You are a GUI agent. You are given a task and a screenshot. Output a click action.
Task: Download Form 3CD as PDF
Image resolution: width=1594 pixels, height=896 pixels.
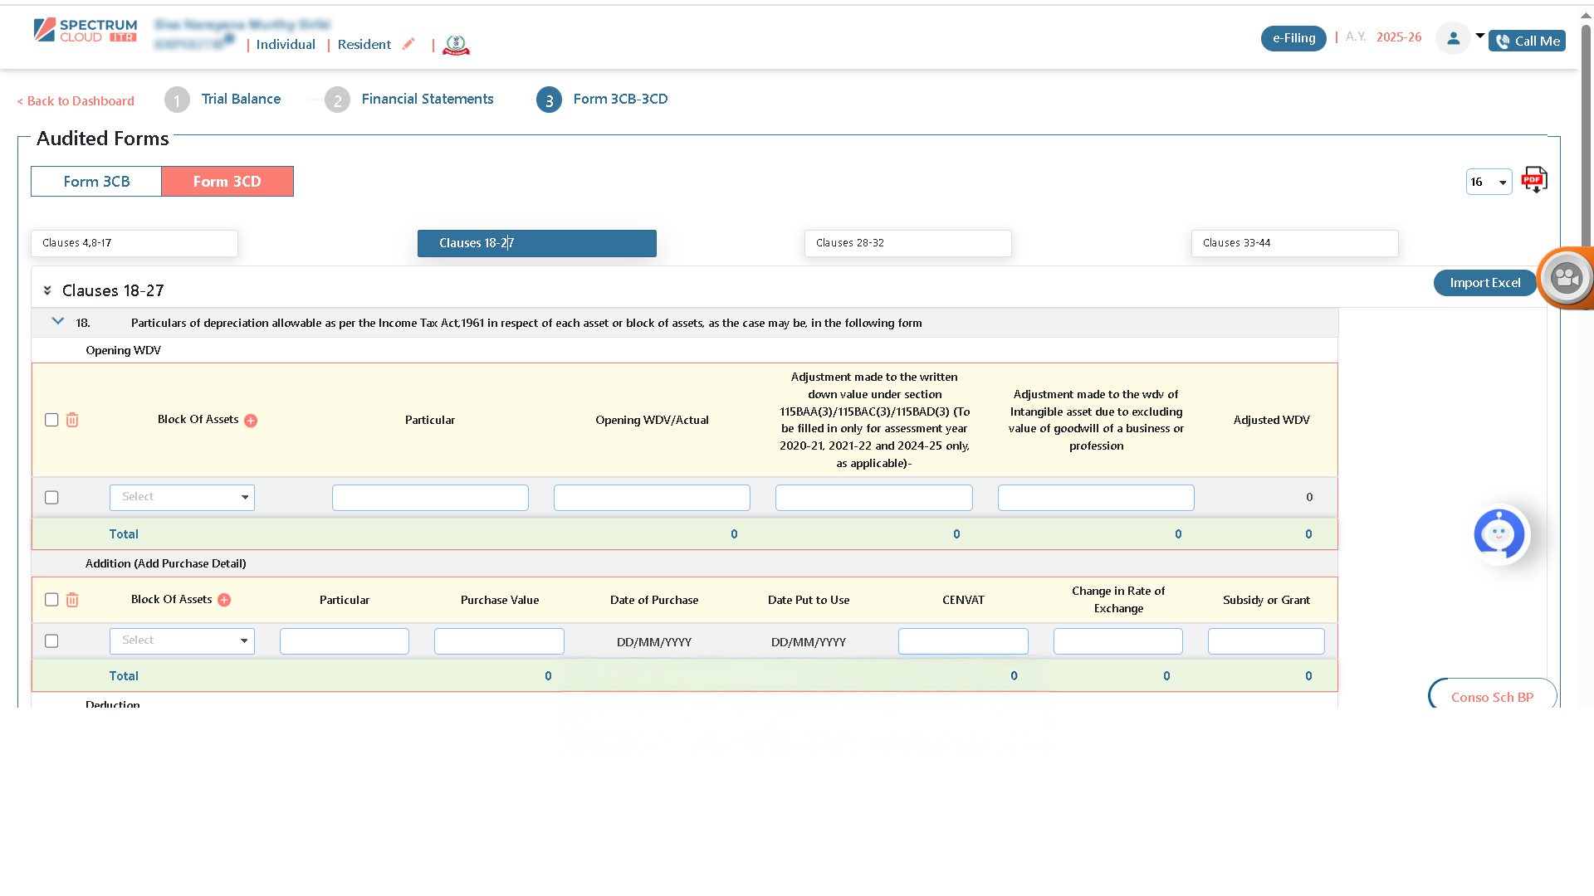pyautogui.click(x=1535, y=179)
